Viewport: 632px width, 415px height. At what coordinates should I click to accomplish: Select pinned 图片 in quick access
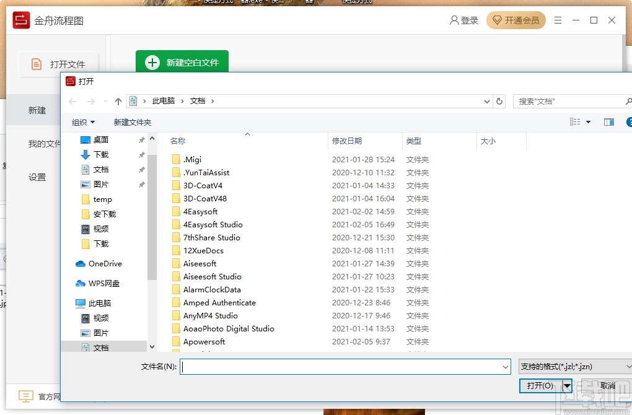pos(100,185)
